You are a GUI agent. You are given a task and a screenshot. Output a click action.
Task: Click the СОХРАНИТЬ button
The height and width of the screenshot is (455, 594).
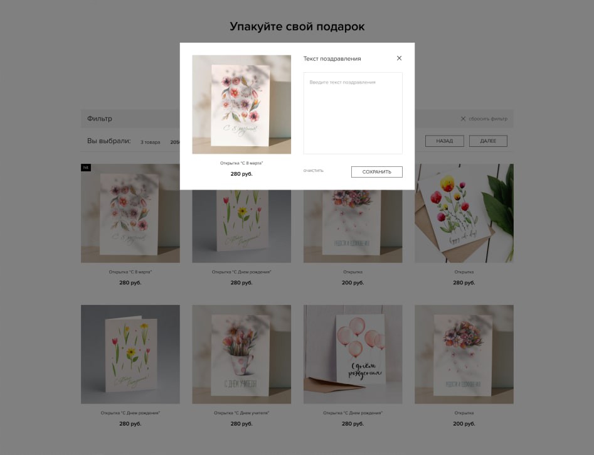(x=376, y=172)
